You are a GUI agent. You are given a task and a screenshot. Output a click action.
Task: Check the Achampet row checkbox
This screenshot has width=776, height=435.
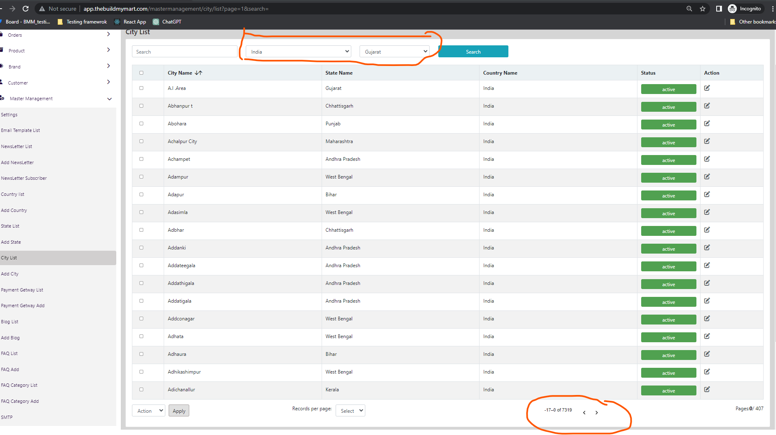141,159
